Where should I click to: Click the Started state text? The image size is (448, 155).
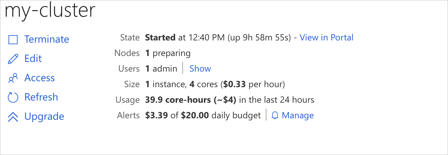click(160, 37)
